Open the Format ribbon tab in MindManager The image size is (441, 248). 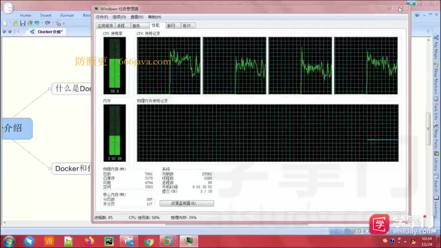click(67, 15)
